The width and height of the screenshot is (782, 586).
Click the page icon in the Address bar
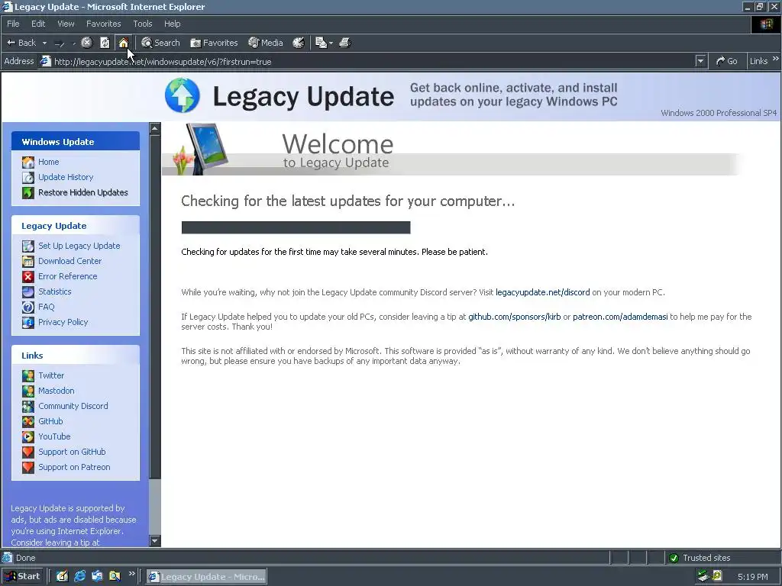[45, 61]
